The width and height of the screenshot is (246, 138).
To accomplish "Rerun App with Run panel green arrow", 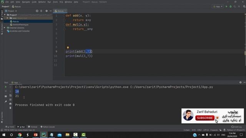I will [x=6, y=87].
